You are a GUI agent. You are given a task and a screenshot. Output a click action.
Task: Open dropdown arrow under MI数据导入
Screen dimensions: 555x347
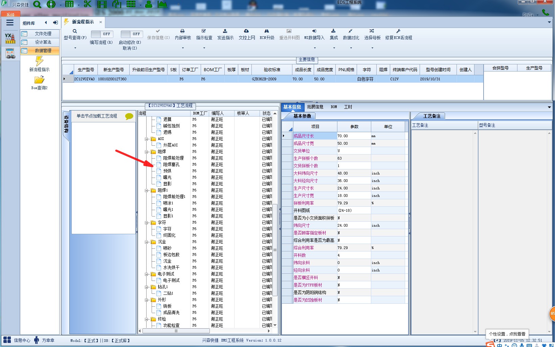pos(315,48)
